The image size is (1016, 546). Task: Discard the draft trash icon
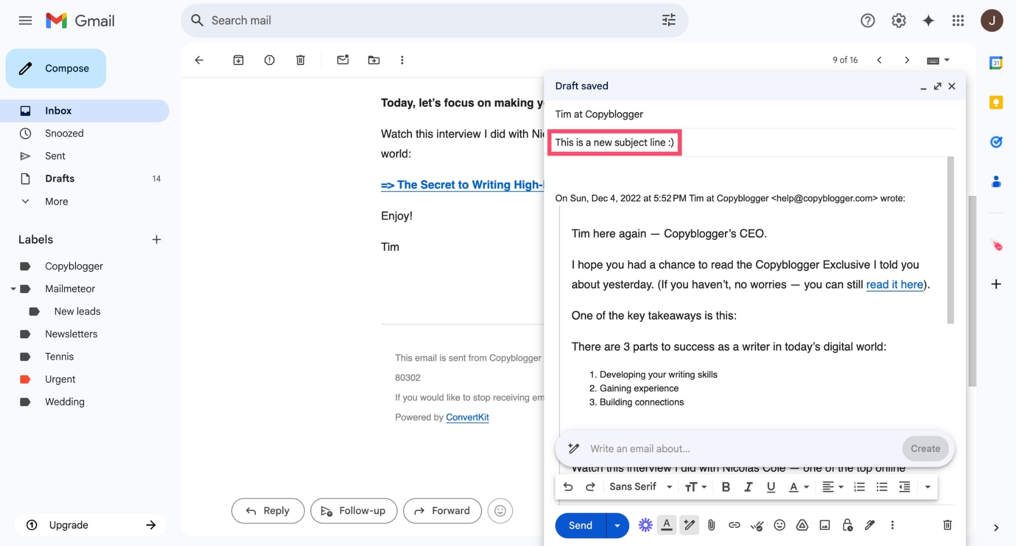tap(947, 525)
